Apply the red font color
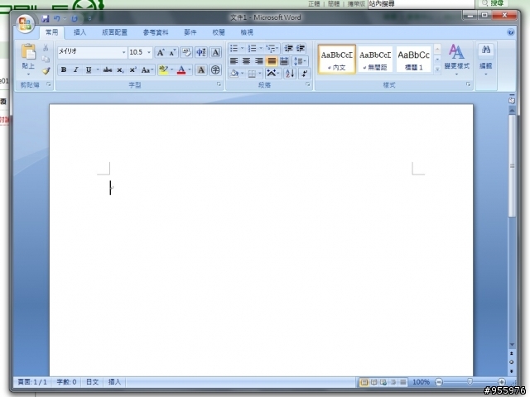Viewport: 530px width, 397px height. pos(181,69)
